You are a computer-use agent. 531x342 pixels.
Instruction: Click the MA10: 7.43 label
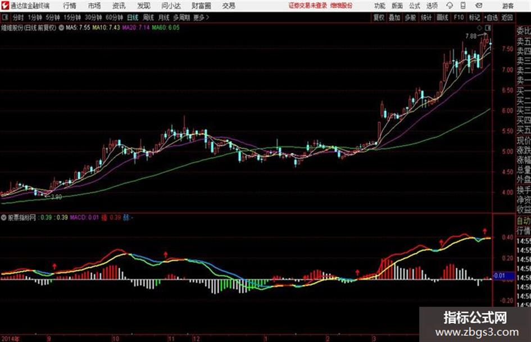[x=106, y=28]
